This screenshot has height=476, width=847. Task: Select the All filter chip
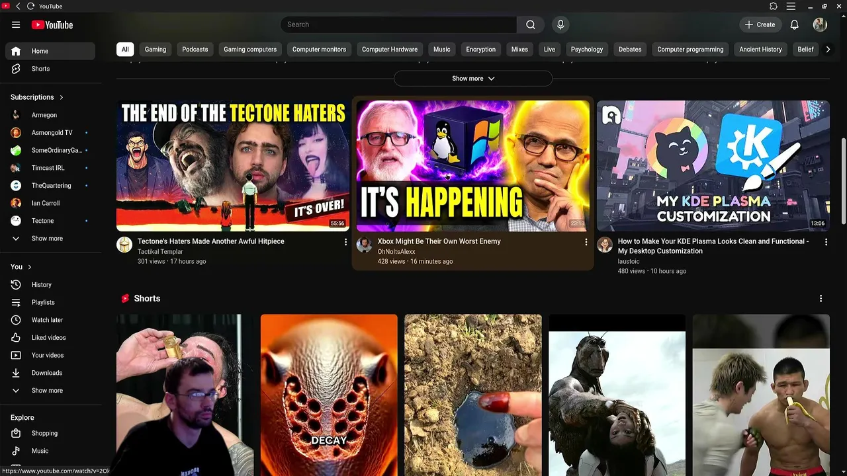[125, 50]
